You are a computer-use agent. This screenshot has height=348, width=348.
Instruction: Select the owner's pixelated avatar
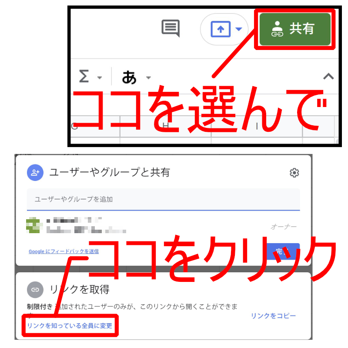click(x=34, y=225)
